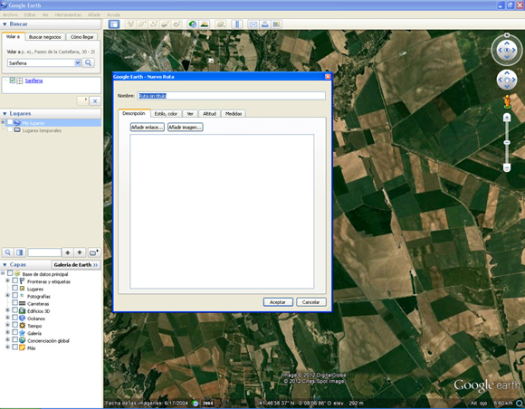Viewport: 525px width, 409px height.
Task: Click the zoom slider handle
Action: 507,143
